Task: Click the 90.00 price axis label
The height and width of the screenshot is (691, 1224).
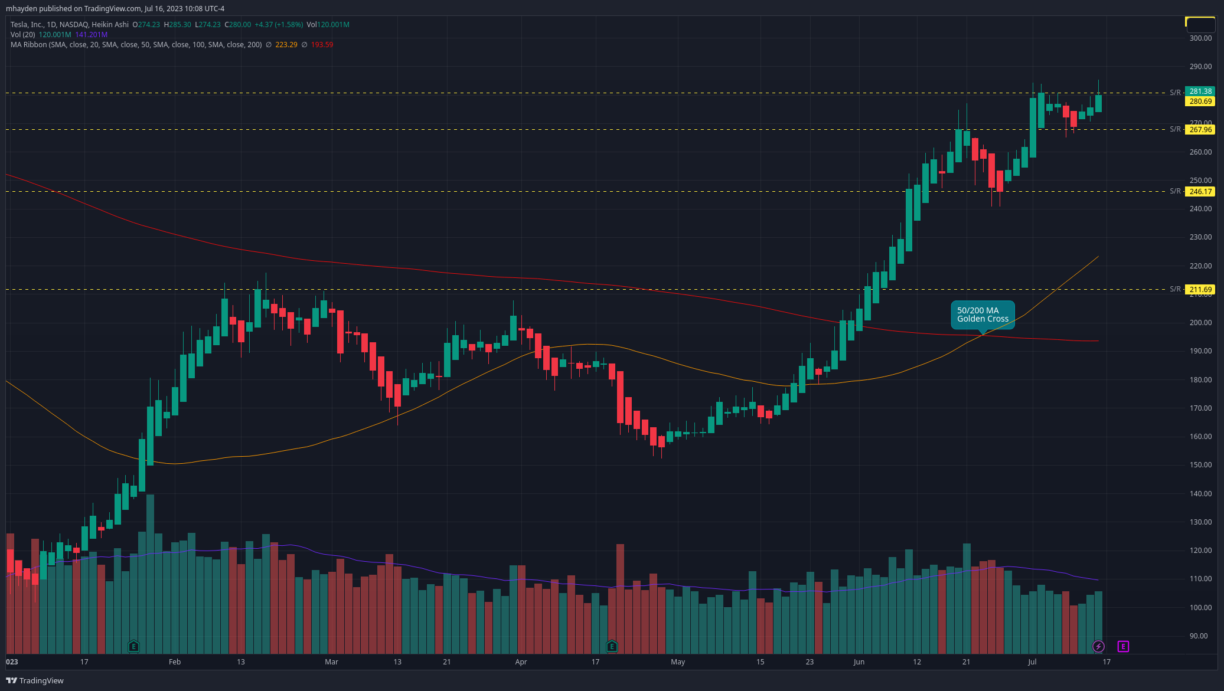Action: pyautogui.click(x=1199, y=636)
